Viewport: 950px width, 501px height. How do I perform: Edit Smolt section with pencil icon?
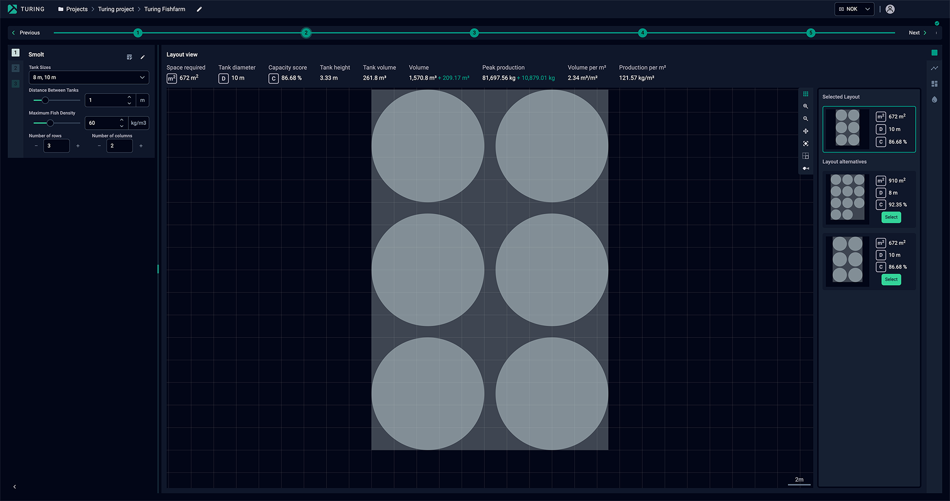pyautogui.click(x=142, y=57)
